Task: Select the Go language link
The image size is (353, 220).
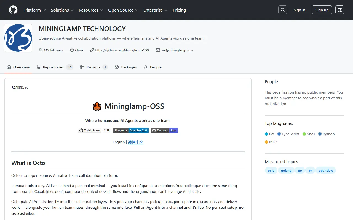Action: pos(269,134)
